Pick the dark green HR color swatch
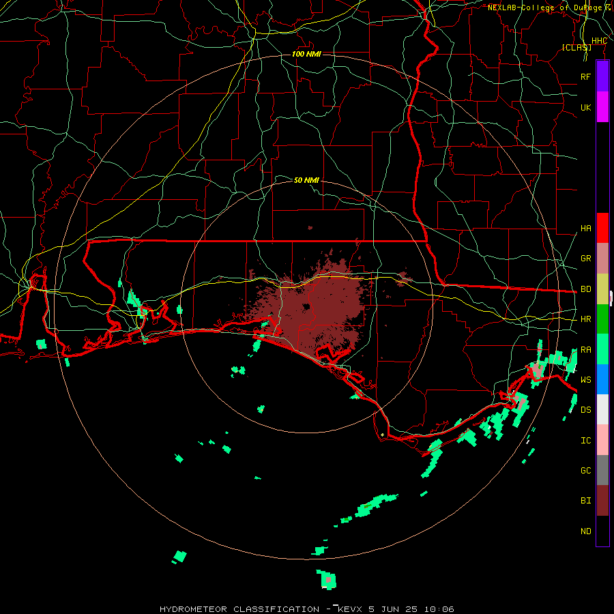The height and width of the screenshot is (614, 614). 602,319
